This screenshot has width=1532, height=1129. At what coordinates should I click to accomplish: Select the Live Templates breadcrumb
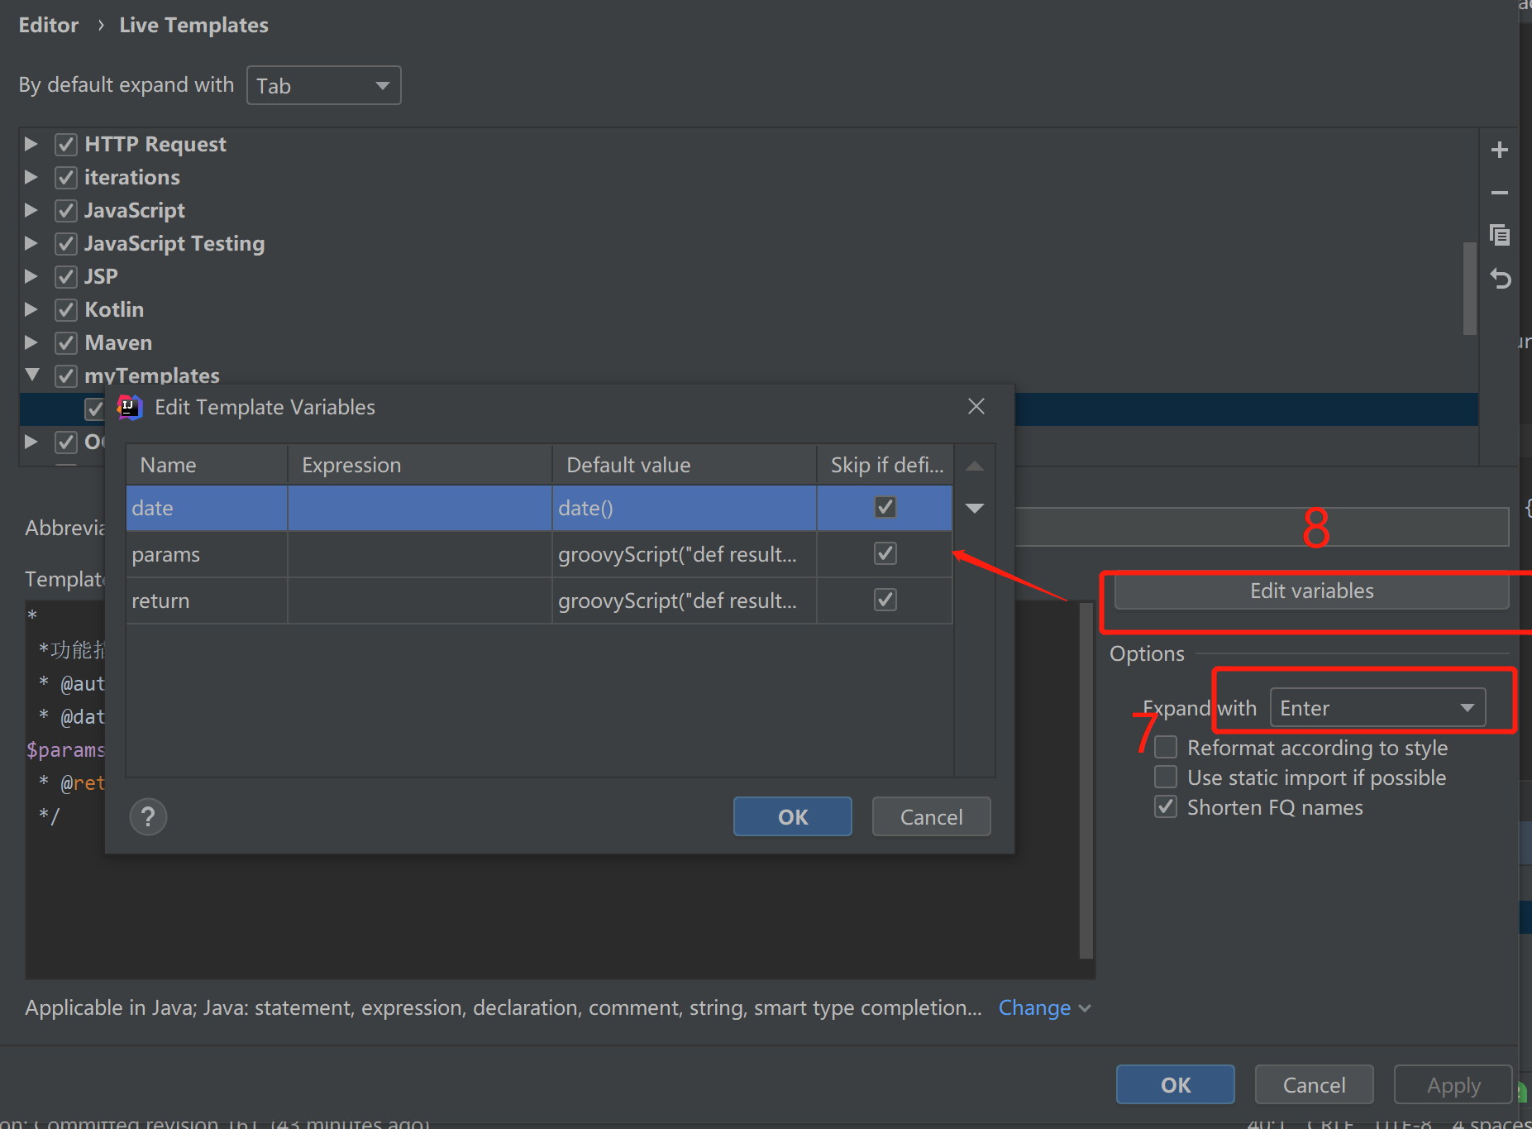(x=193, y=25)
